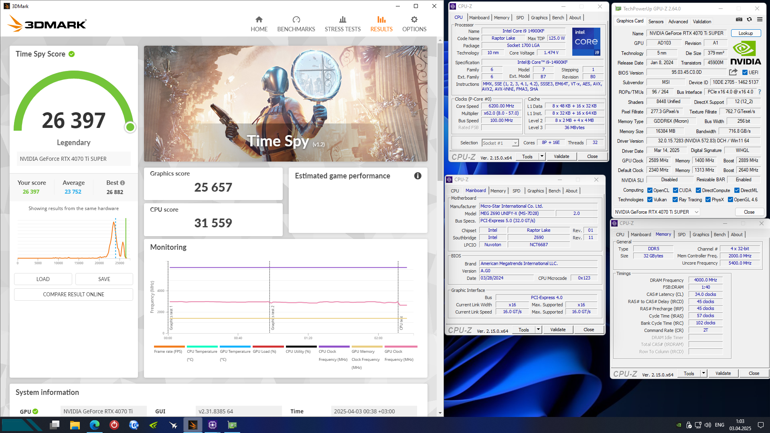Open the notification center icon
Image resolution: width=770 pixels, height=433 pixels.
pos(760,425)
